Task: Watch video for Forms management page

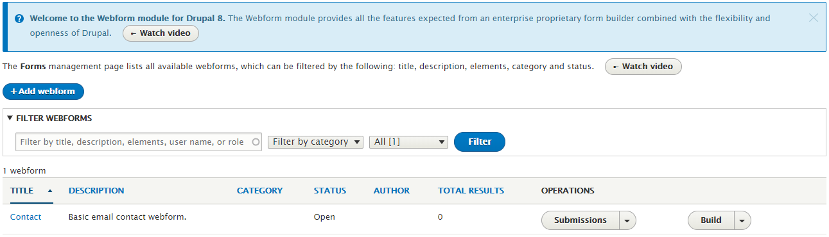Action: 643,67
